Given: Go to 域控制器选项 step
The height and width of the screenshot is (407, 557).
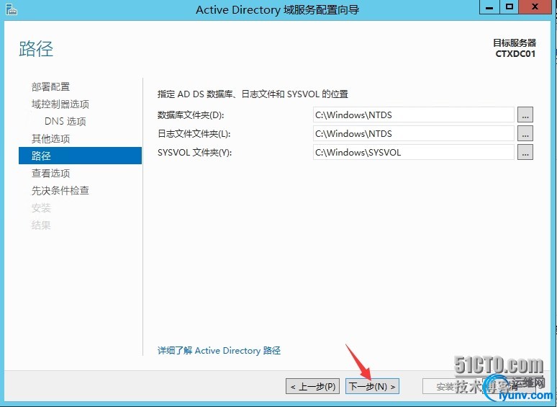Looking at the screenshot, I should [x=60, y=104].
